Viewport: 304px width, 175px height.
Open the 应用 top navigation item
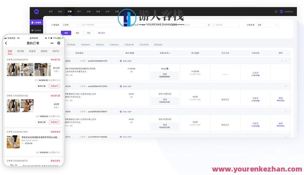[107, 12]
